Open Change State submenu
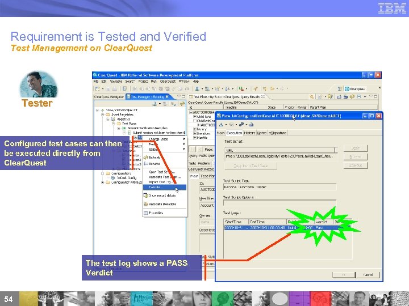The height and width of the screenshot is (306, 409). (164, 139)
